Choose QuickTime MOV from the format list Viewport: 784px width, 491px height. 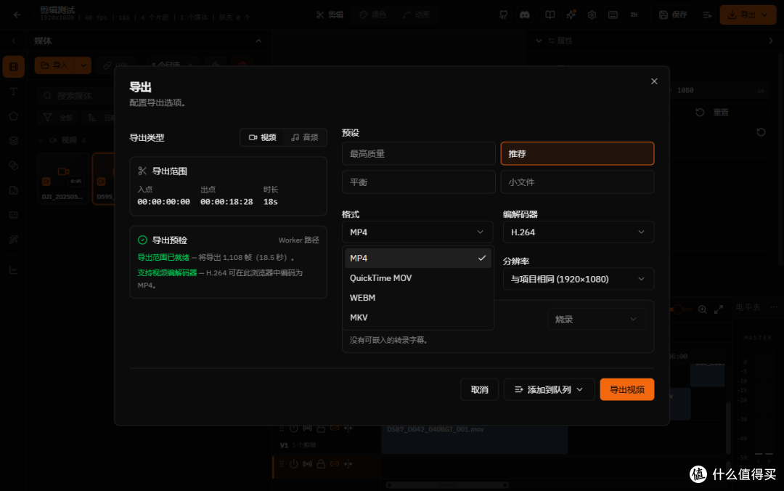[418, 277]
